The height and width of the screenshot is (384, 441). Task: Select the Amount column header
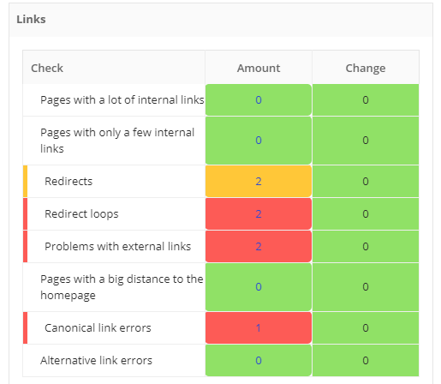259,69
